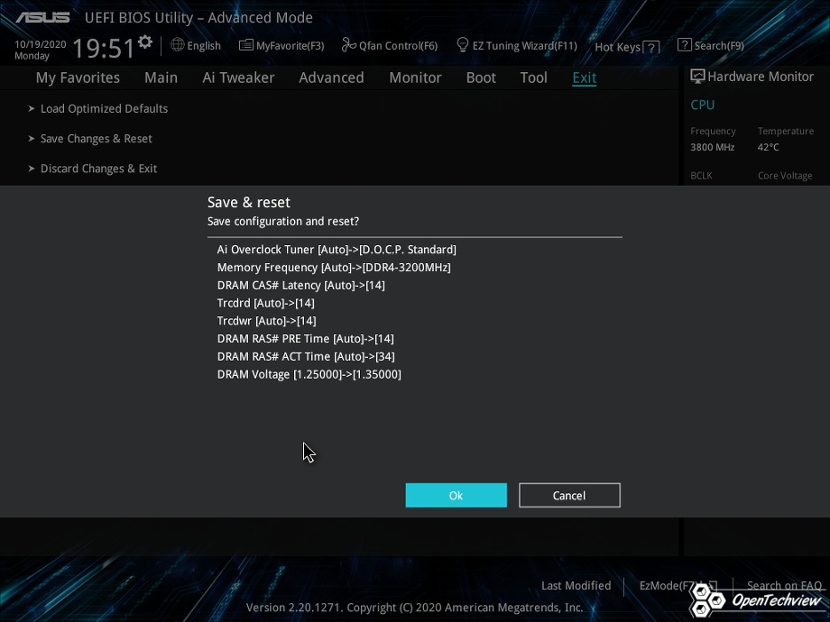Click the English language label
This screenshot has height=622, width=830.
[x=204, y=46]
